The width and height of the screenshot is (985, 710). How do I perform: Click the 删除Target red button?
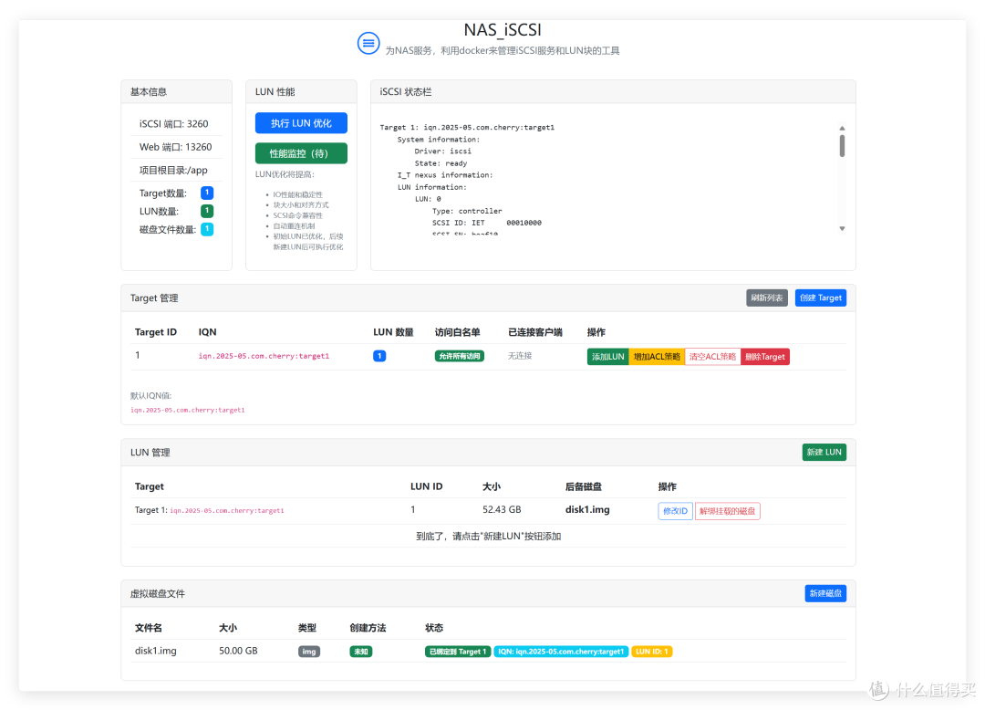[x=764, y=357]
